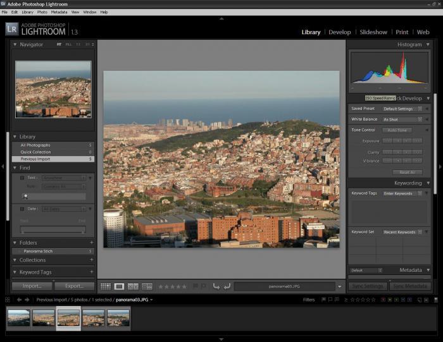
Task: Rotate photo counter-clockwise
Action: point(216,287)
